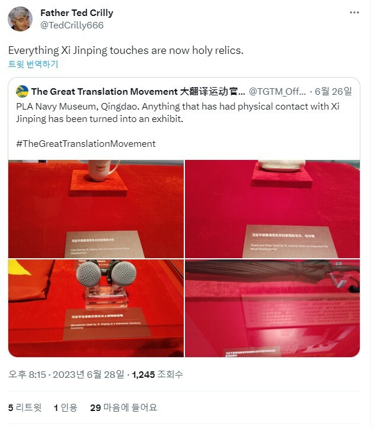Translate the tweet via 트윗 번역하기
Image resolution: width=377 pixels, height=427 pixels.
point(33,65)
